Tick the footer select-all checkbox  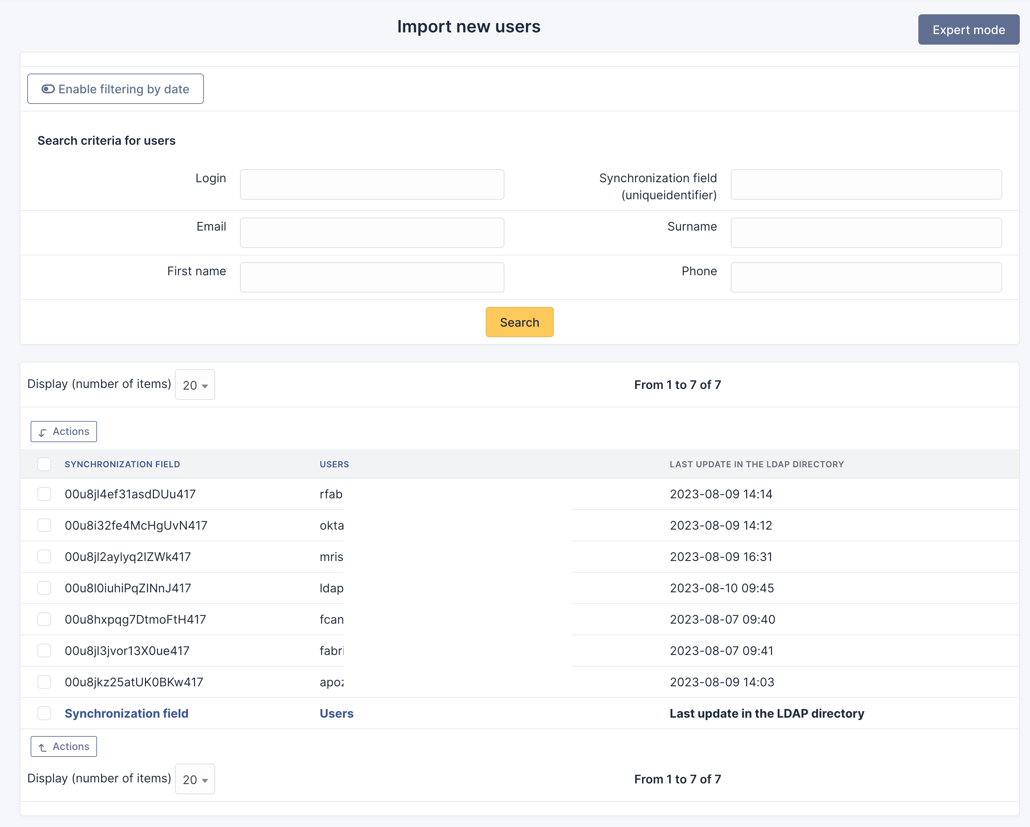(45, 713)
